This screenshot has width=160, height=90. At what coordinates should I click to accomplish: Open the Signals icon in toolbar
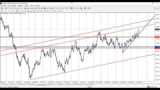(39, 8)
